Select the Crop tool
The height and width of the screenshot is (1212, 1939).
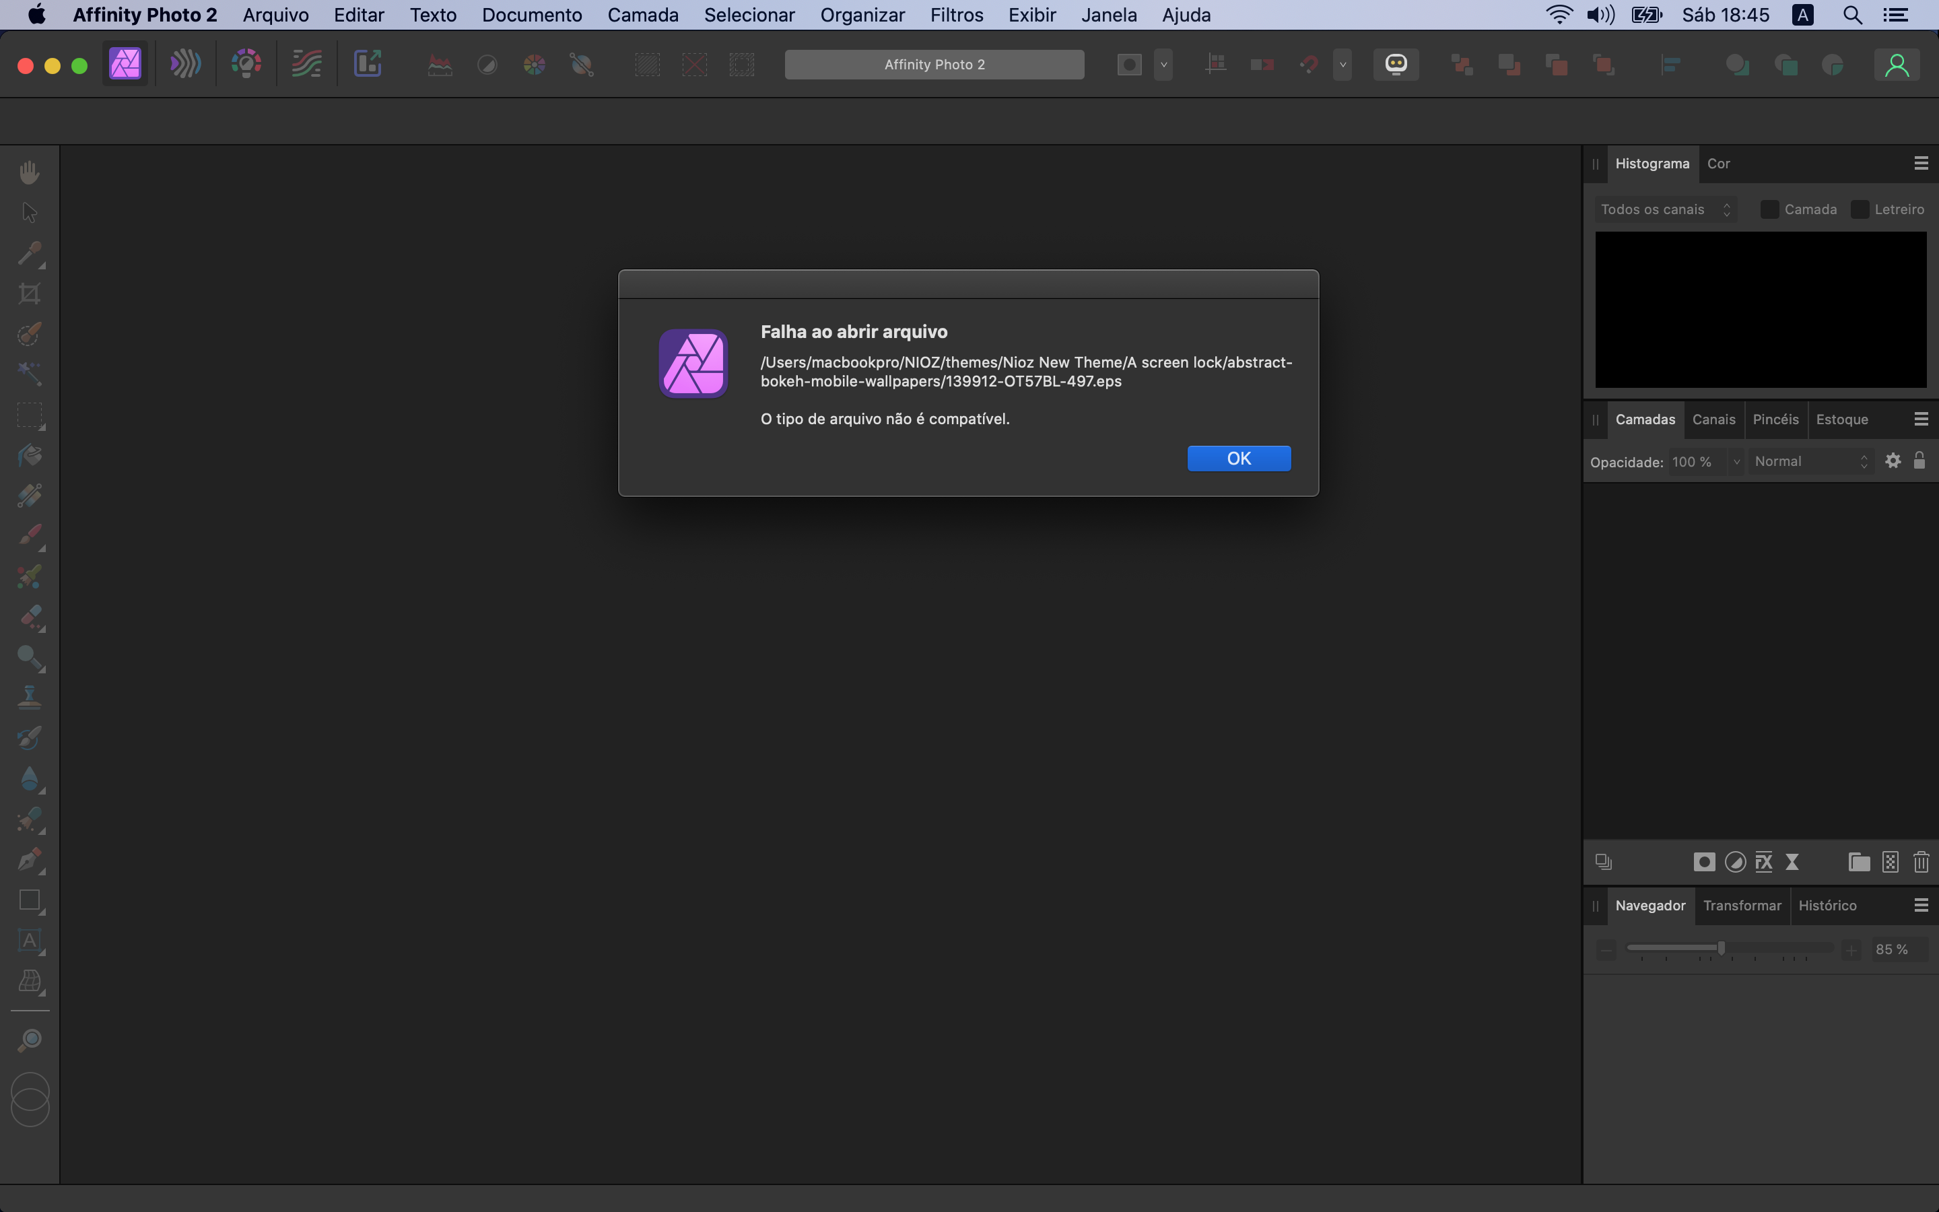point(30,294)
